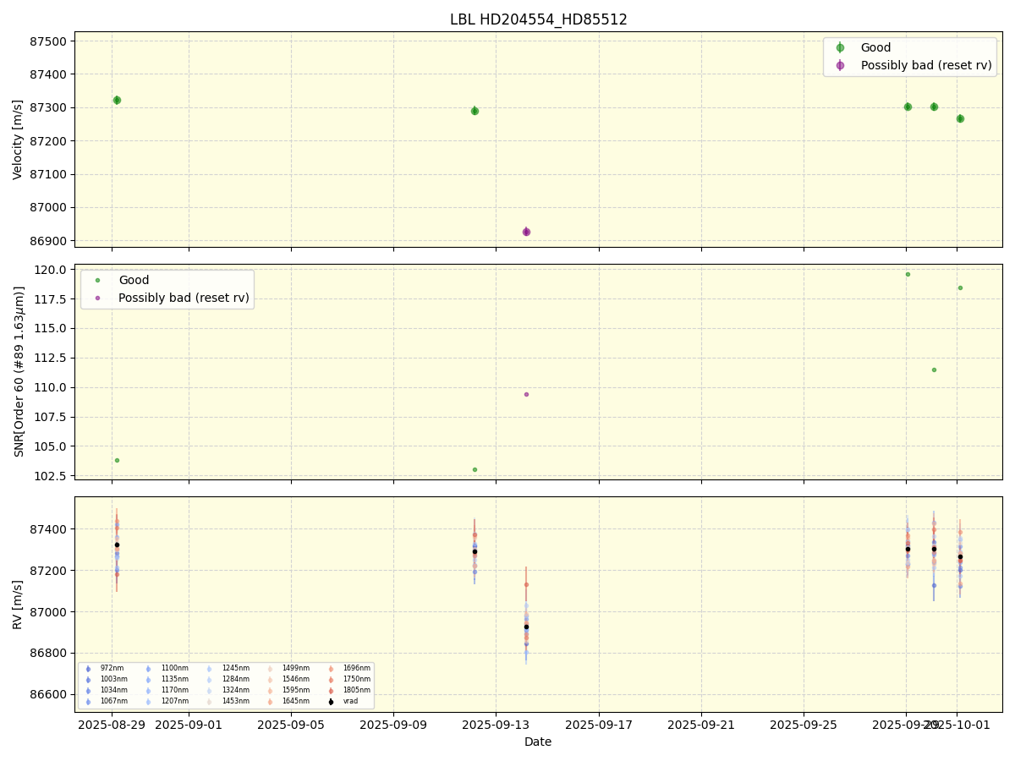Click the green Good marker in SNR legend
This screenshot has width=1015, height=761.
coord(97,281)
